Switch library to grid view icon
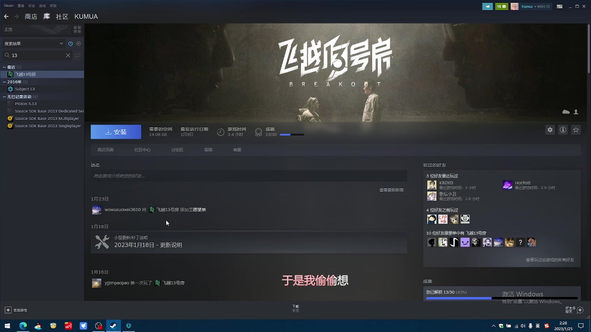The image size is (591, 332). point(77,30)
